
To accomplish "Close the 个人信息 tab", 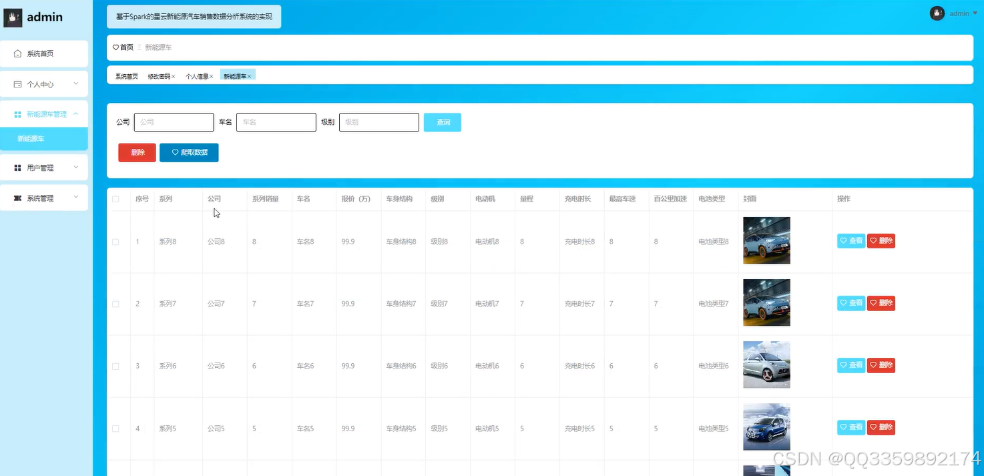I will coord(212,77).
